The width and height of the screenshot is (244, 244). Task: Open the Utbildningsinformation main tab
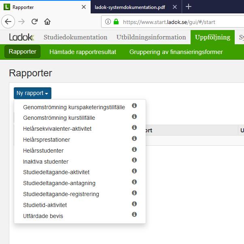click(151, 37)
